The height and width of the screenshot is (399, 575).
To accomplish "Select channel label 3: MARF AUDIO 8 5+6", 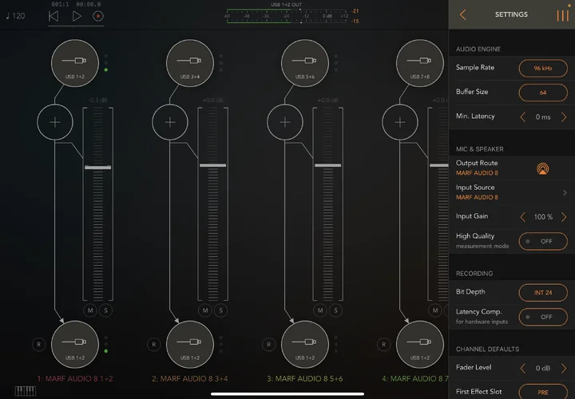I will pyautogui.click(x=305, y=378).
